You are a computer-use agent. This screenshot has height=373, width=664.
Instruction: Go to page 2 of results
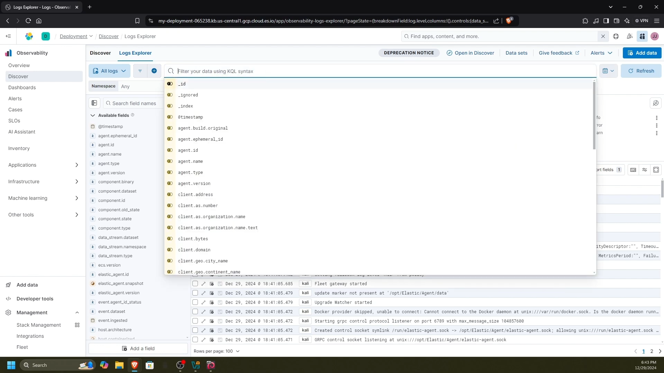click(x=652, y=351)
